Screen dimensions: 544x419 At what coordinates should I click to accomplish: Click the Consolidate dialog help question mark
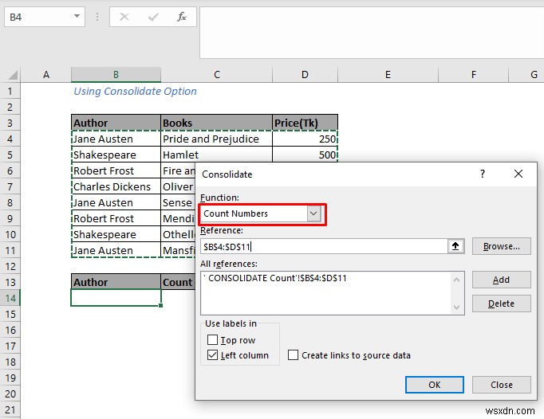coord(483,174)
